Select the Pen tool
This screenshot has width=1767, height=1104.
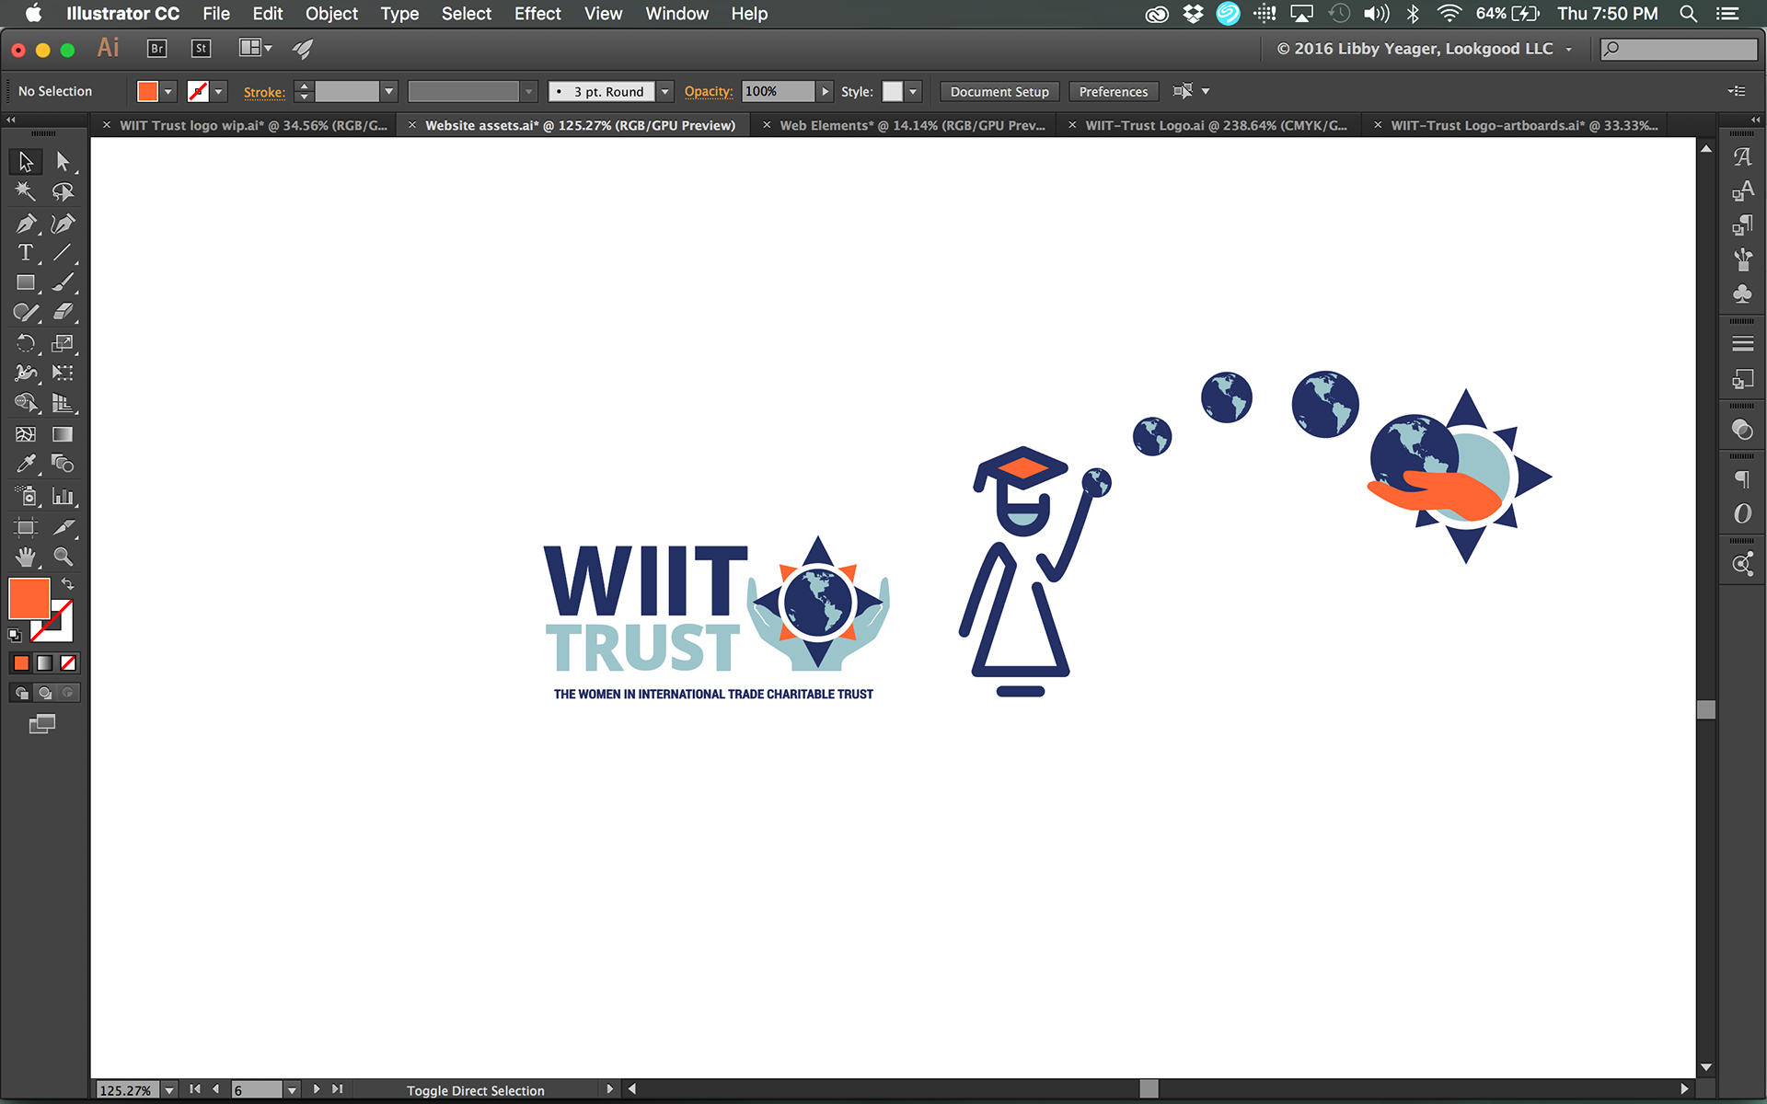25,224
